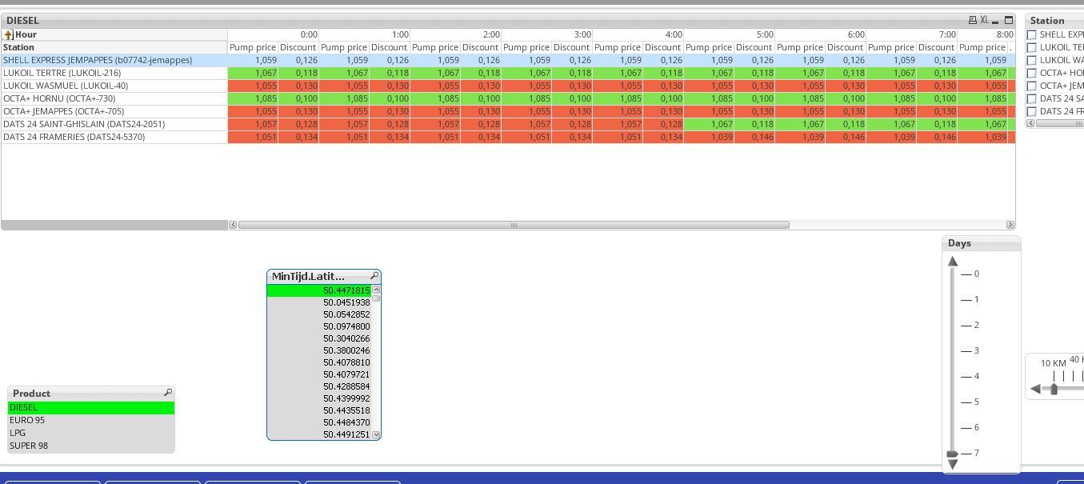This screenshot has height=484, width=1084.
Task: Select the Days slider thumb at 7
Action: coord(953,454)
